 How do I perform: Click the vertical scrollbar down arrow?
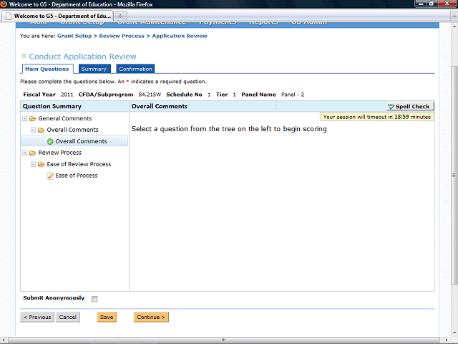pos(454,333)
